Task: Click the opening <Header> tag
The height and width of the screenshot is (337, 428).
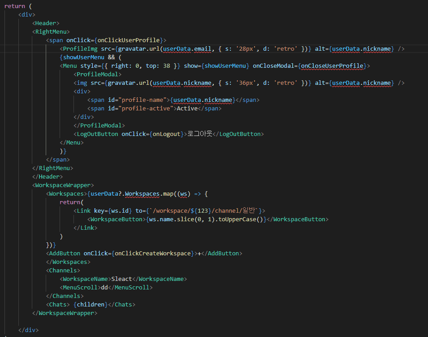Action: click(46, 23)
